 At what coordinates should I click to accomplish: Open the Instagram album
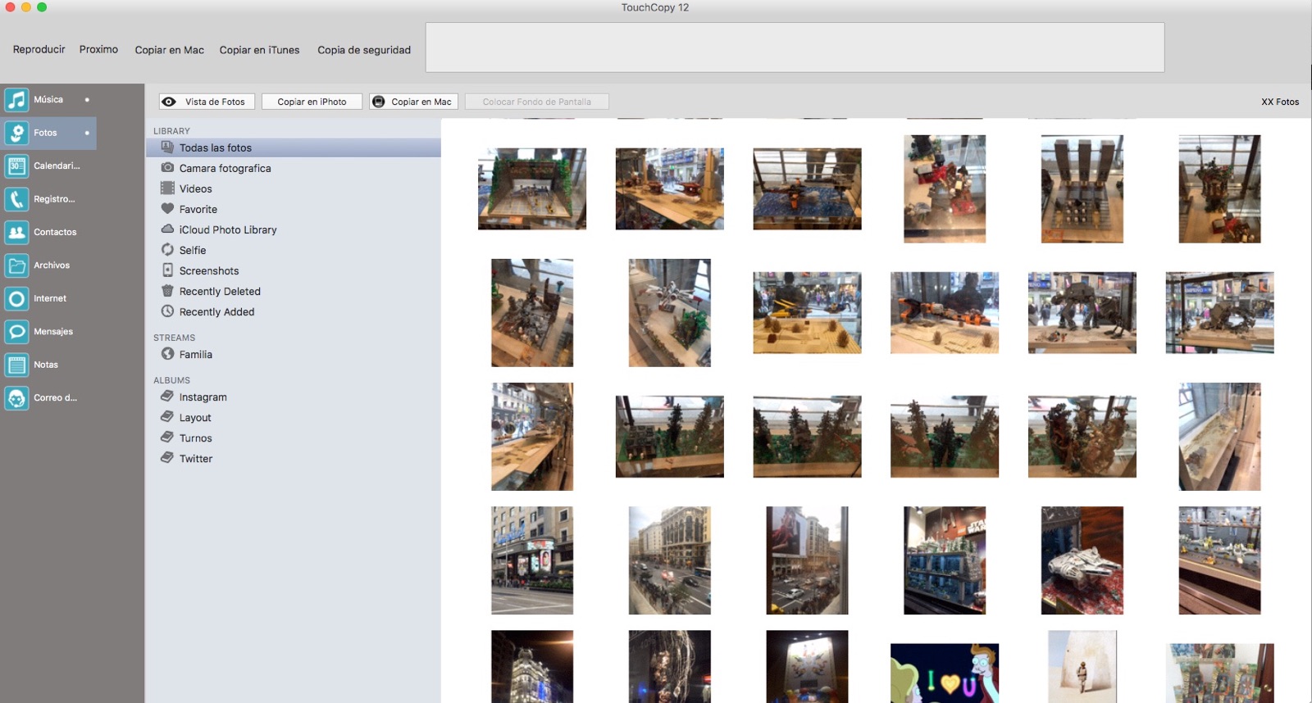203,397
